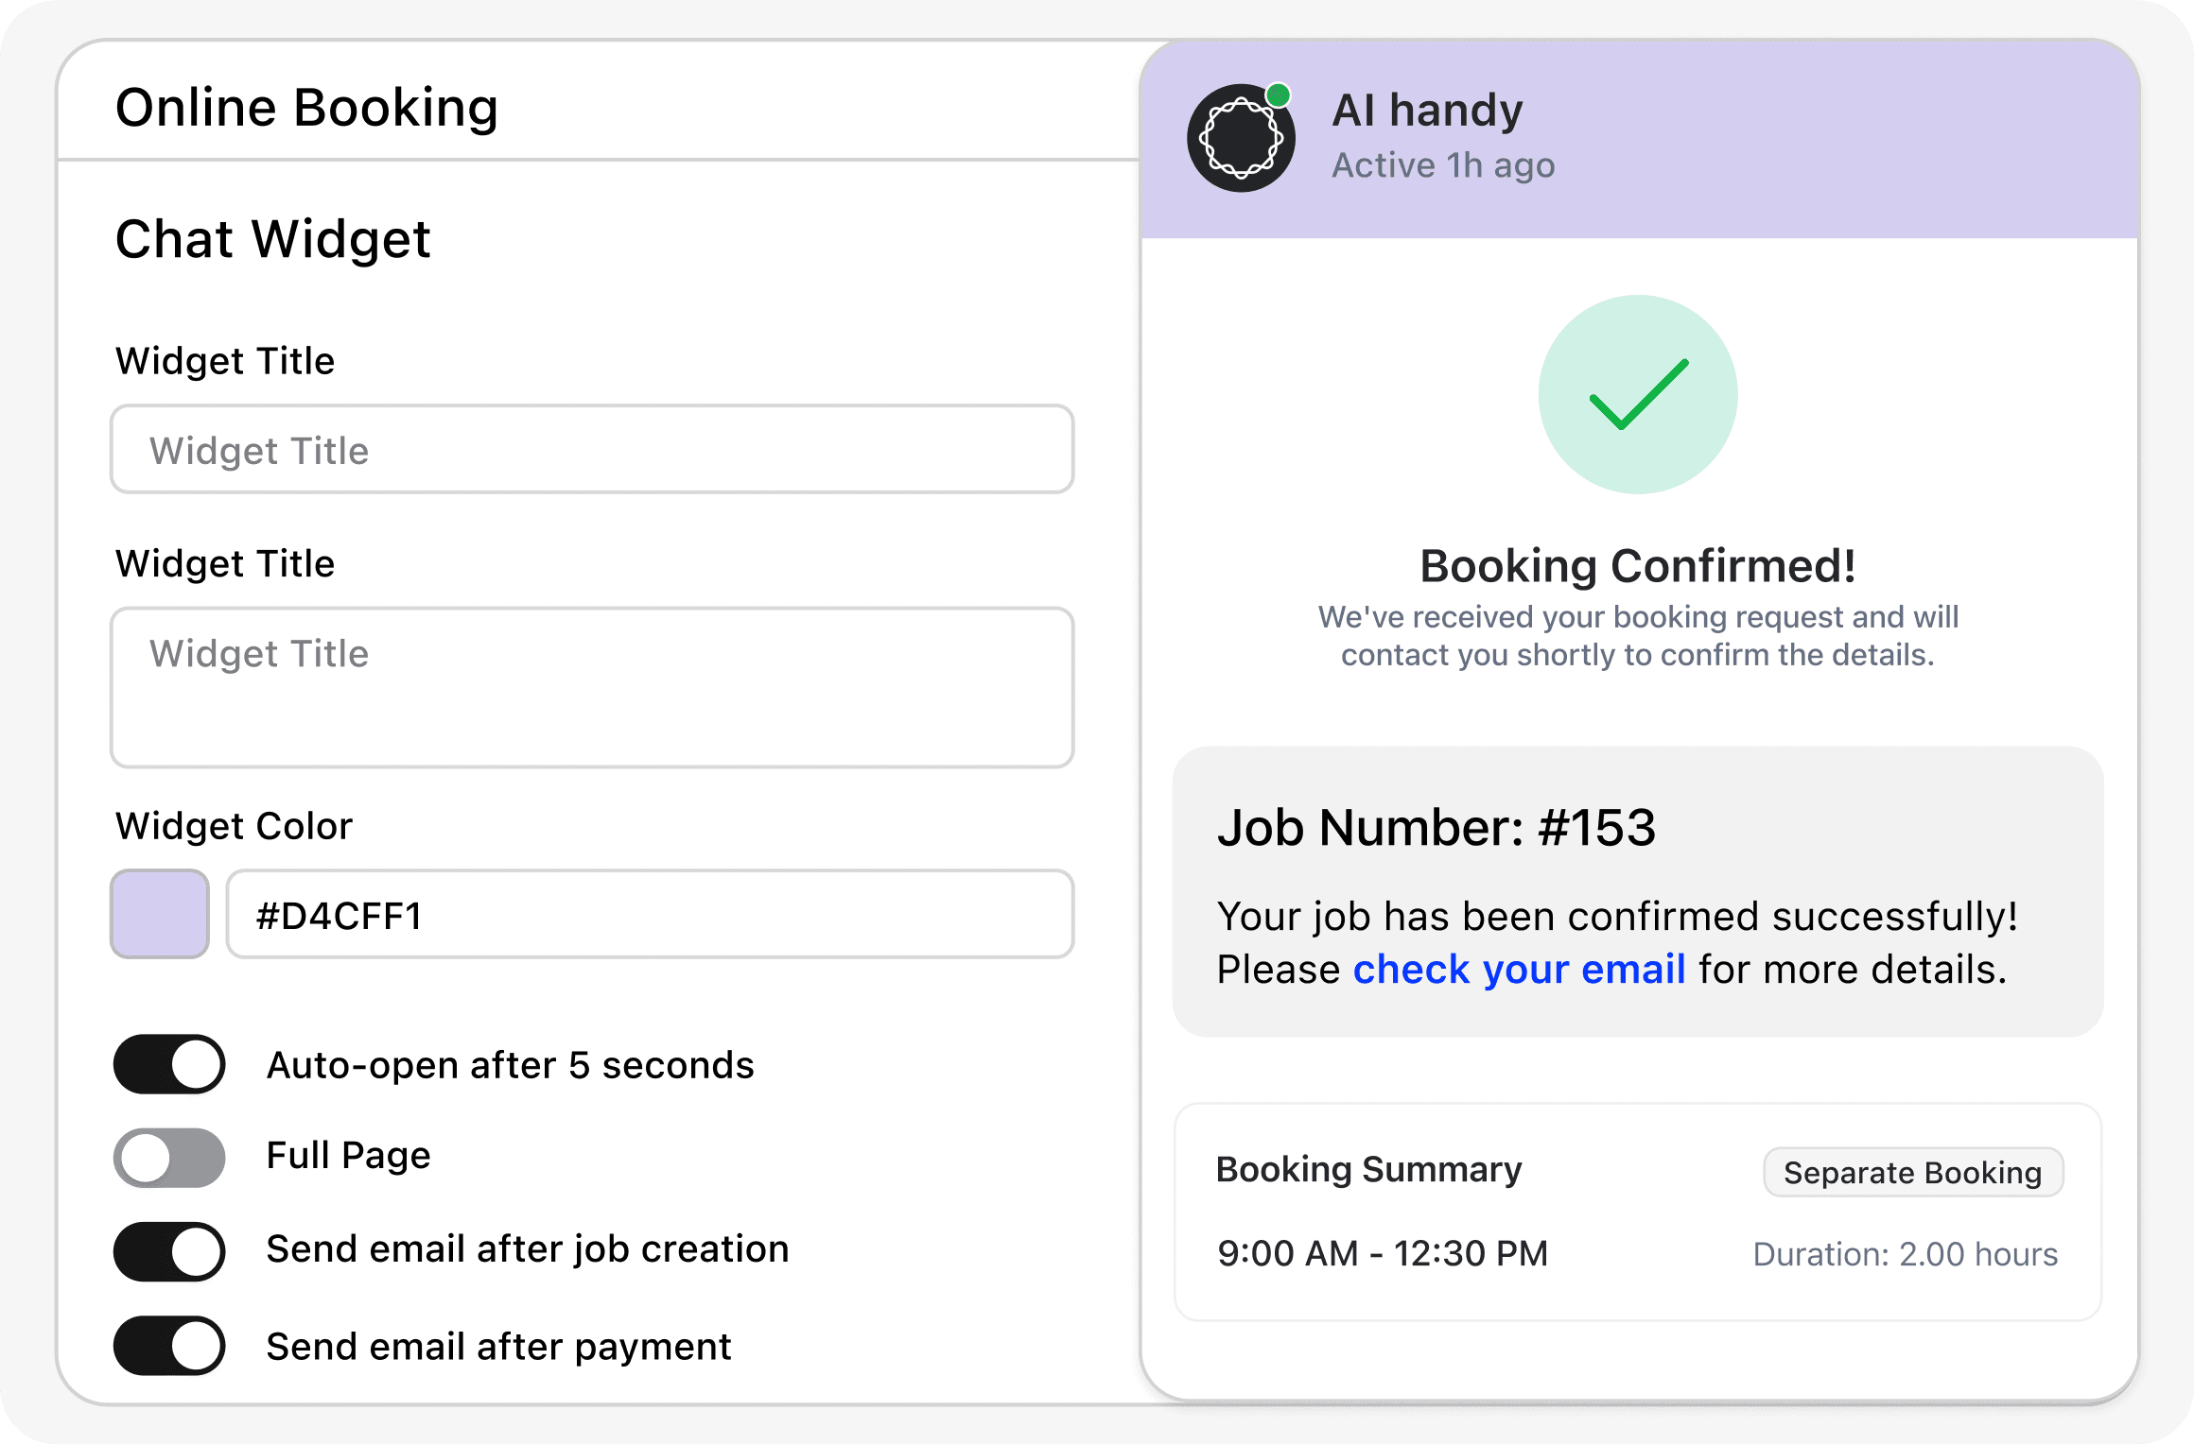The image size is (2194, 1445).
Task: Click the green online status dot
Action: coord(1278,95)
